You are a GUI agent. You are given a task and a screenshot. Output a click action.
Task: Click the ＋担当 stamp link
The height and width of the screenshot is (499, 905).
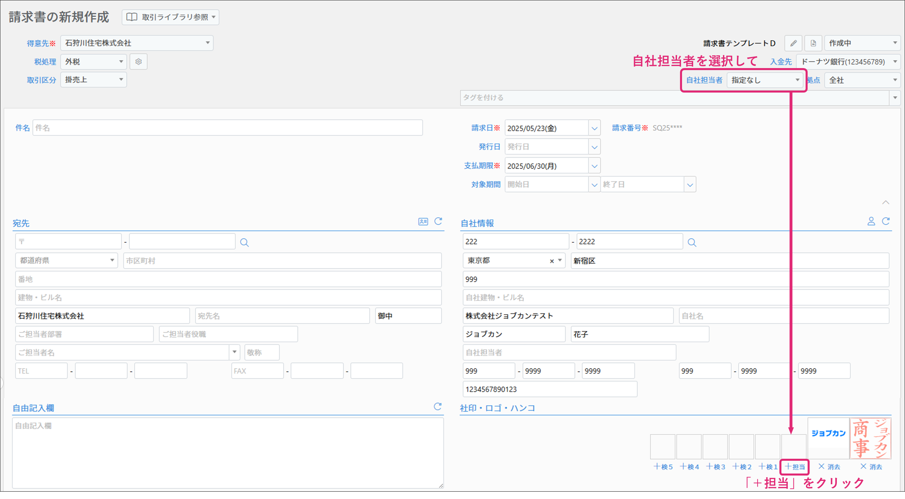(x=795, y=467)
